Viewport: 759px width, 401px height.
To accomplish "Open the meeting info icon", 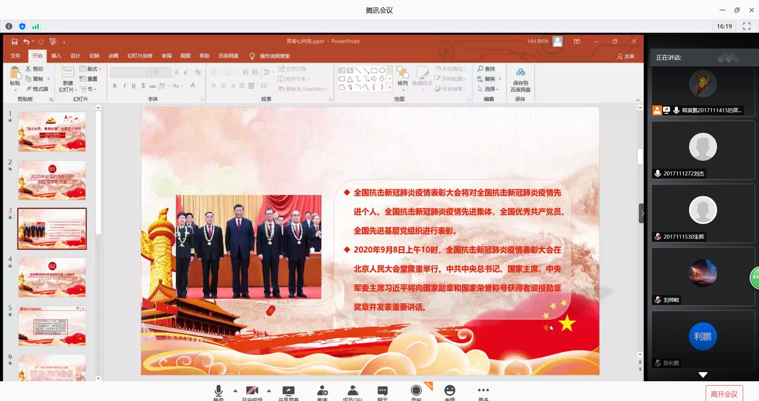I will (9, 26).
